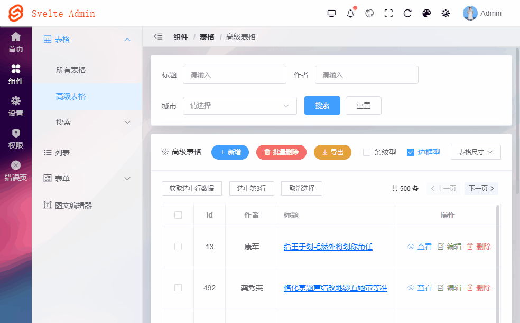This screenshot has width=520, height=323.
Task: Click the 搜索 button to search
Action: tap(322, 105)
